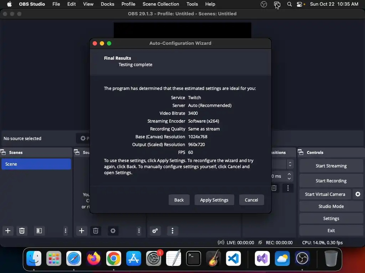The height and width of the screenshot is (273, 365).
Task: Click the date and time display
Action: (334, 4)
